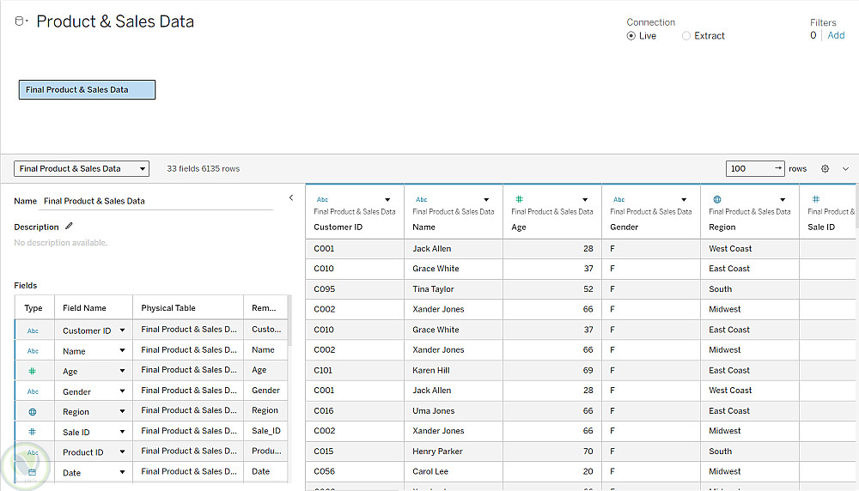Click the 33 fields 6135 rows text
Screen dimensions: 859x491
click(204, 168)
